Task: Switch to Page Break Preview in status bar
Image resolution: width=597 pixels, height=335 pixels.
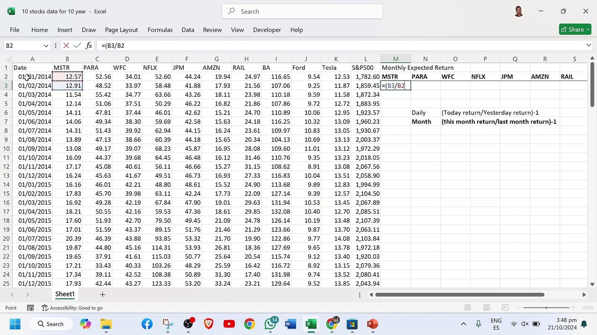Action: (x=505, y=308)
